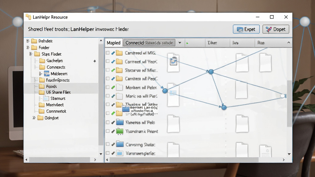
Task: Expand the Dshdek tree node
Action: (28, 41)
